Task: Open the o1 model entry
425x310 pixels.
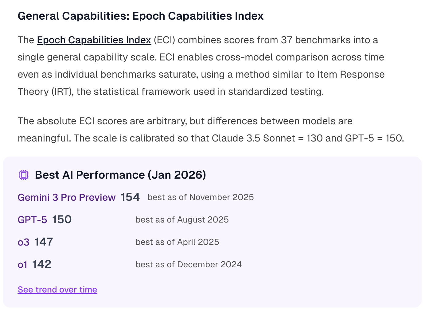Action: click(23, 265)
